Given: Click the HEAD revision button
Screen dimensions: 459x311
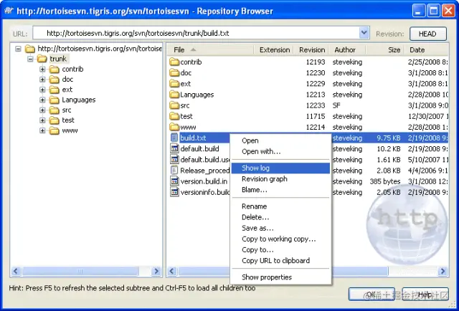Looking at the screenshot, I should click(x=428, y=34).
